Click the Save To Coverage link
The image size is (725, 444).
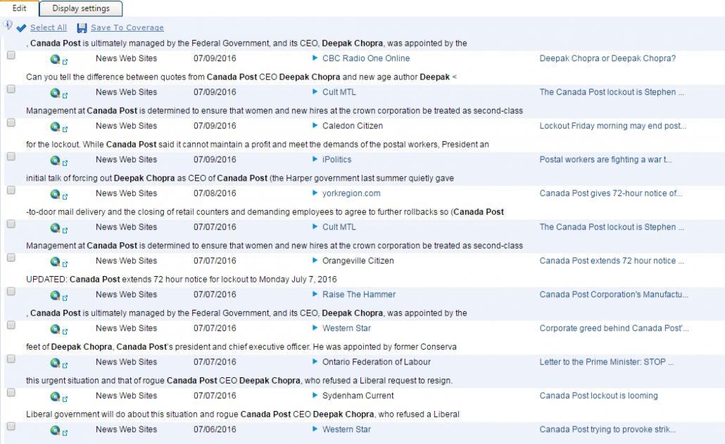127,27
